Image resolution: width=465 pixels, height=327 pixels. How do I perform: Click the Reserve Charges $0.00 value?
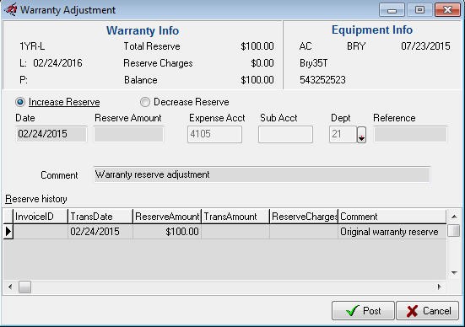click(x=262, y=63)
